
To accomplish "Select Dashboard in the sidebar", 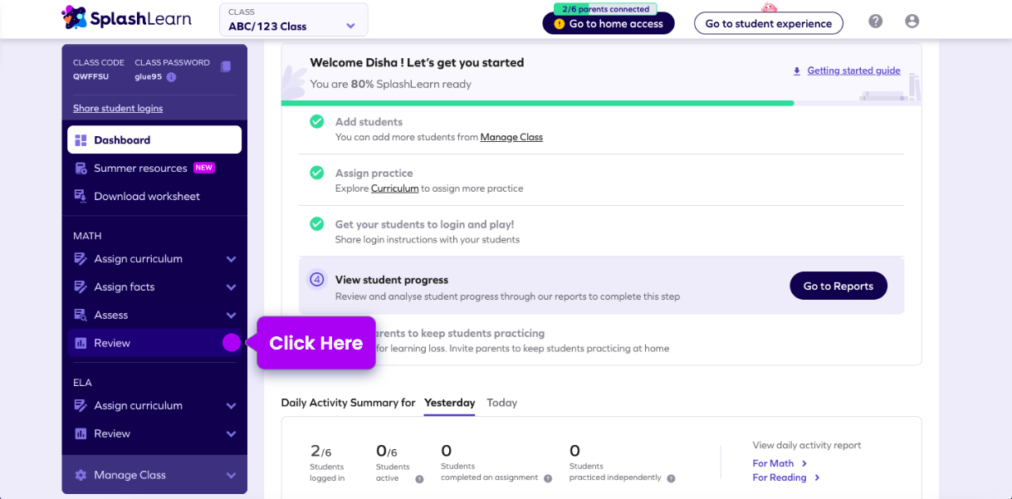I will [154, 140].
